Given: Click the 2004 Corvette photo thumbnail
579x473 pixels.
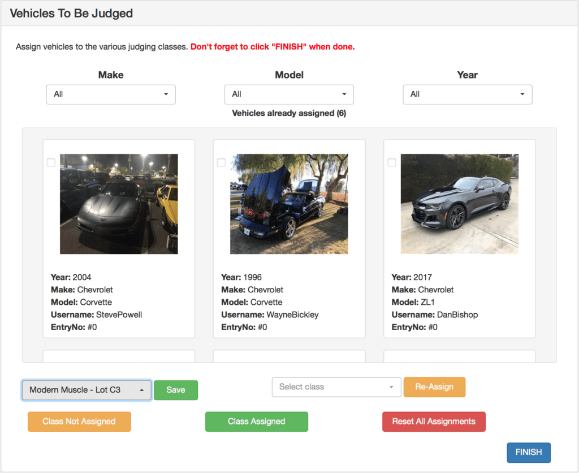Looking at the screenshot, I should 119,204.
